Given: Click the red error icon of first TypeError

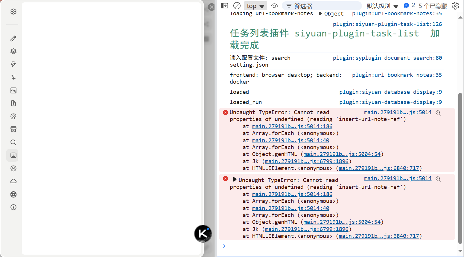Looking at the screenshot, I should click(x=226, y=112).
